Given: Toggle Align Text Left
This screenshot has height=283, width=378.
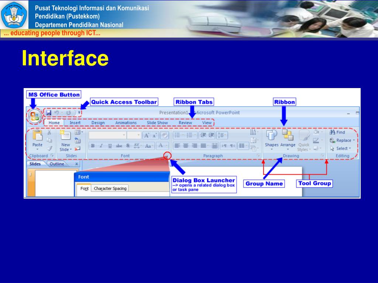Looking at the screenshot, I should click(x=178, y=146).
